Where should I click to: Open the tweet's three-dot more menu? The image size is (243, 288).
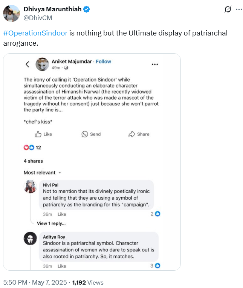coord(239,9)
